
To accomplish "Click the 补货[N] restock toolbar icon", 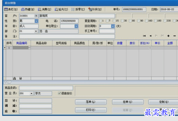I will pyautogui.click(x=95, y=9).
